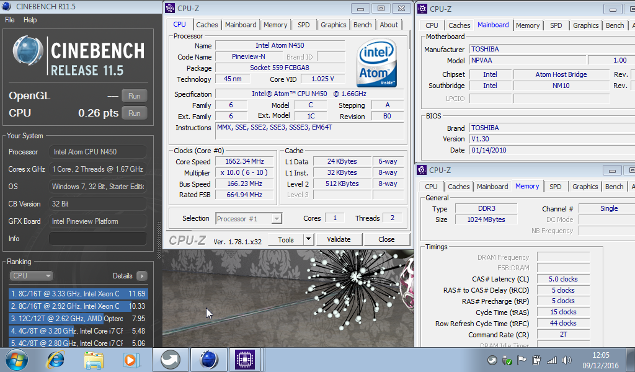Click the BIOS Version field V1.30
The height and width of the screenshot is (372, 635).
[553, 139]
